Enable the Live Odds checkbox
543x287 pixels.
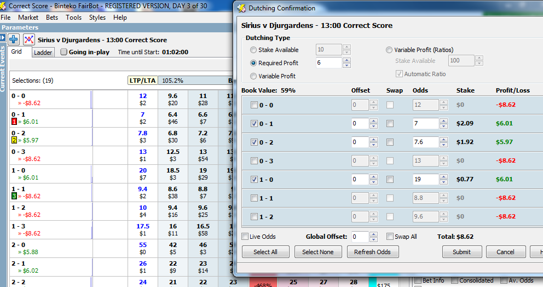[245, 237]
